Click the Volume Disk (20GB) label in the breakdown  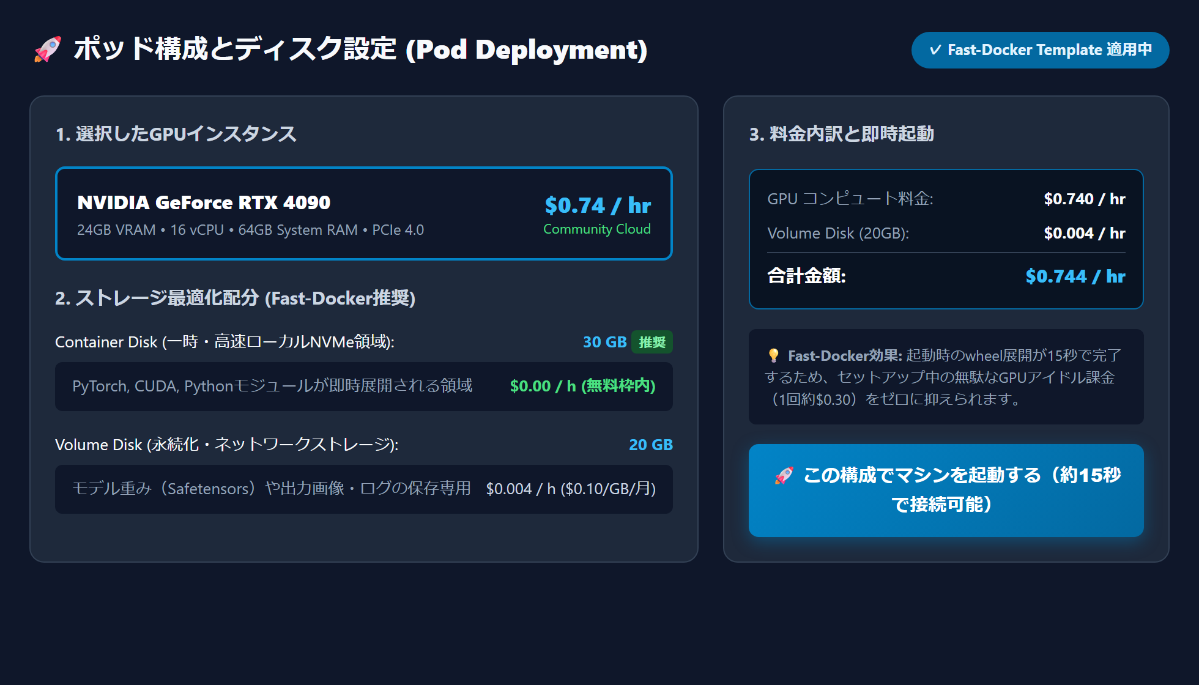pyautogui.click(x=838, y=233)
